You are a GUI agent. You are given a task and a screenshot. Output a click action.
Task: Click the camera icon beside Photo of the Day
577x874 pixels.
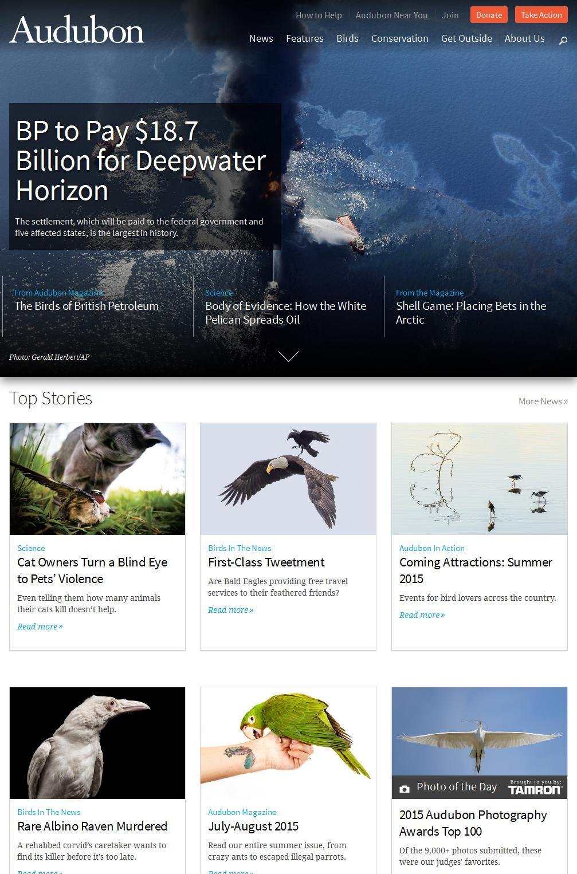(x=405, y=789)
